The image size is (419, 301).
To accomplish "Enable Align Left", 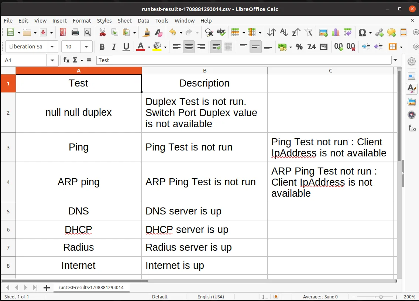I will [176, 47].
